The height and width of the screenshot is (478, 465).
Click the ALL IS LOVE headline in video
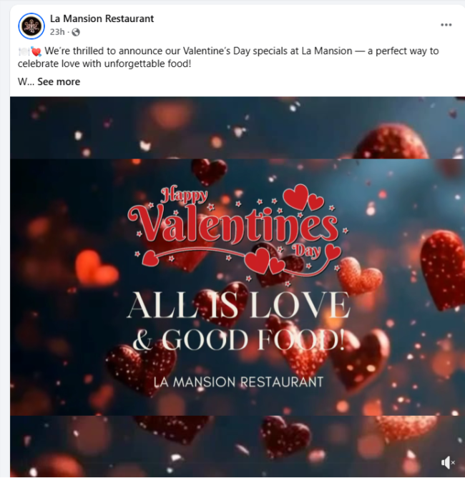pos(238,305)
